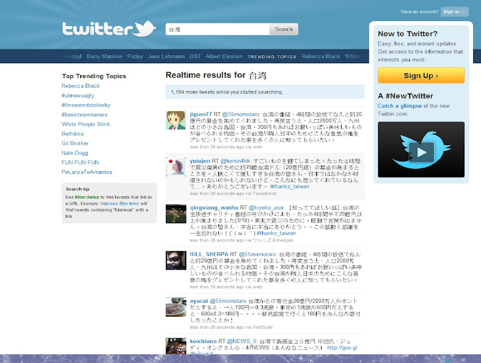Select Albert Einstein in trending bar

(x=224, y=57)
